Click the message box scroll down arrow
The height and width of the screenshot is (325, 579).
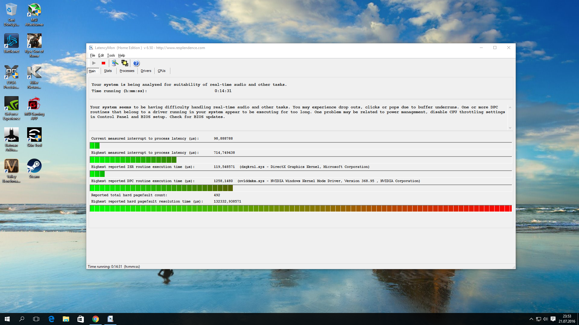(510, 128)
